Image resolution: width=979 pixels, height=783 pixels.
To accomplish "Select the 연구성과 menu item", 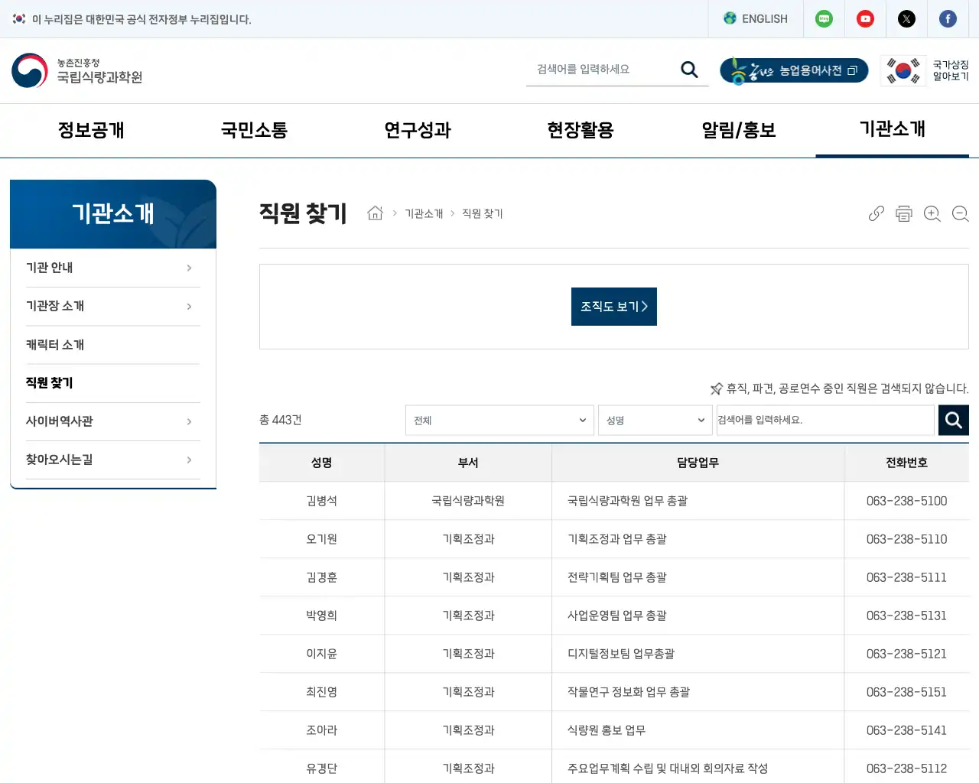I will [x=417, y=130].
